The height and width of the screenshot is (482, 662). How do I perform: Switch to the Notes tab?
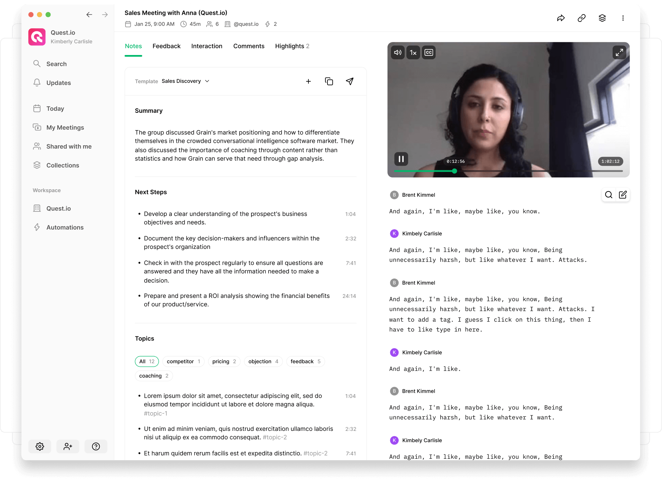pos(133,46)
